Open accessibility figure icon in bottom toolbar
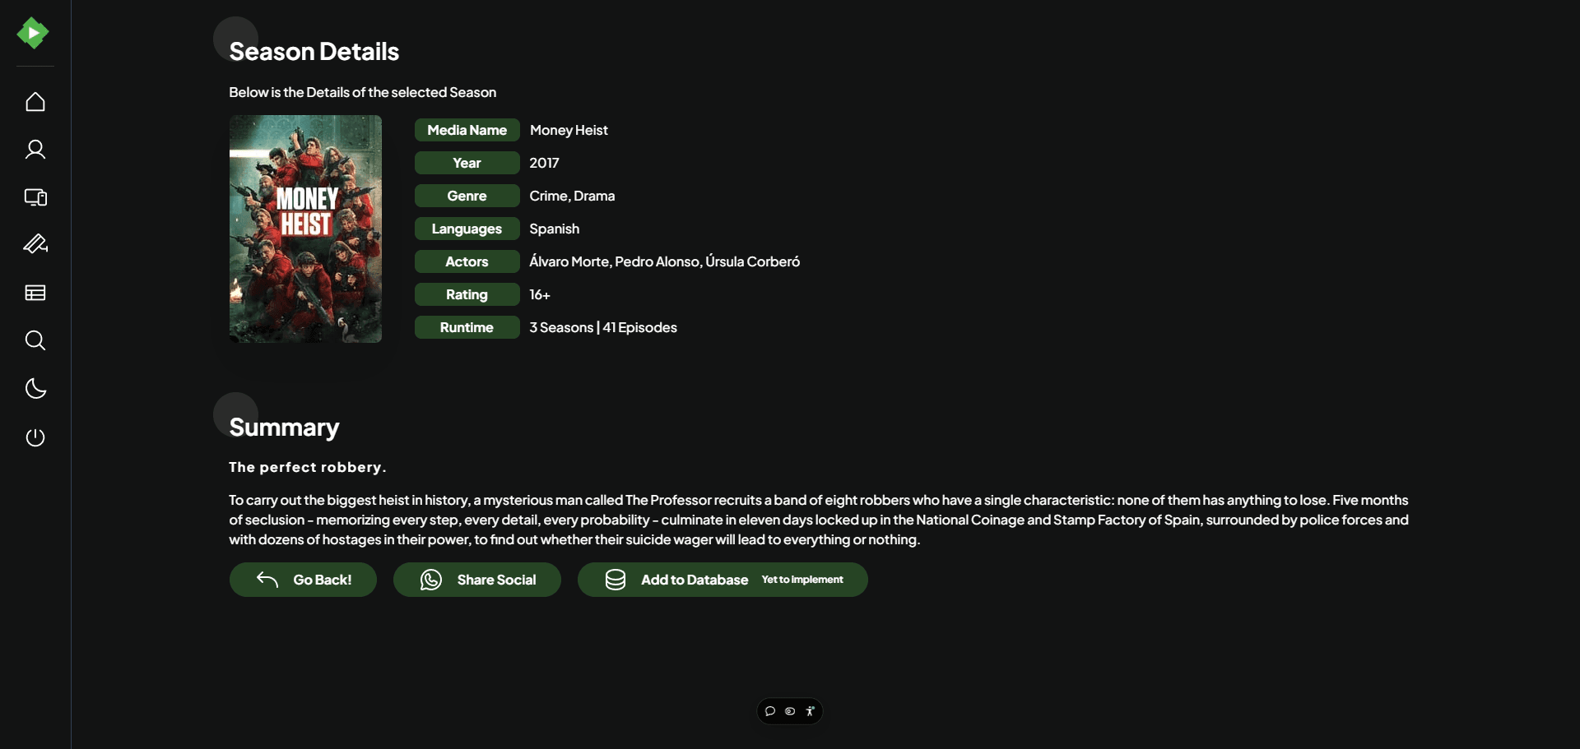This screenshot has height=749, width=1580. point(810,711)
